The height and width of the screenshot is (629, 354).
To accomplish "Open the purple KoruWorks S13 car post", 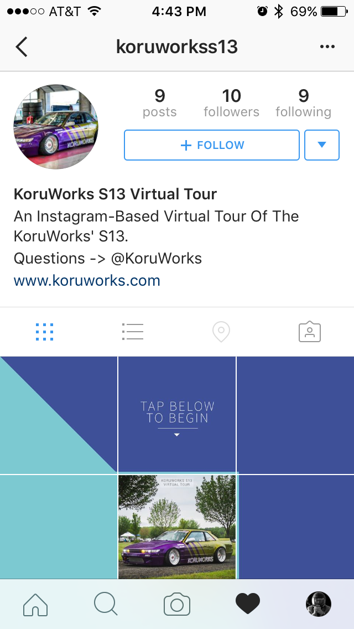I will tap(177, 527).
